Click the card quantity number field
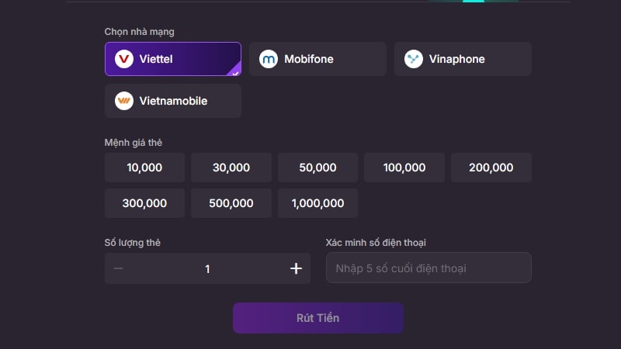This screenshot has height=349, width=621. (207, 268)
